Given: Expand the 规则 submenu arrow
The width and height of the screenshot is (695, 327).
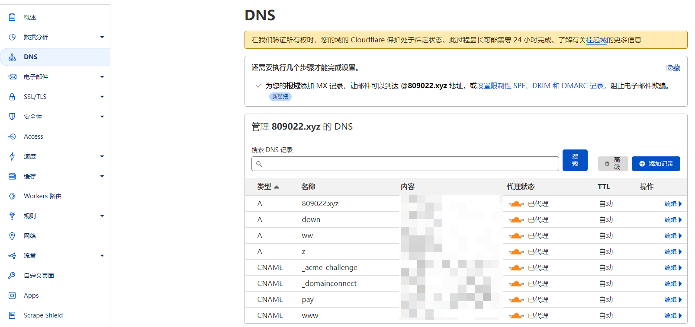Looking at the screenshot, I should pyautogui.click(x=102, y=216).
